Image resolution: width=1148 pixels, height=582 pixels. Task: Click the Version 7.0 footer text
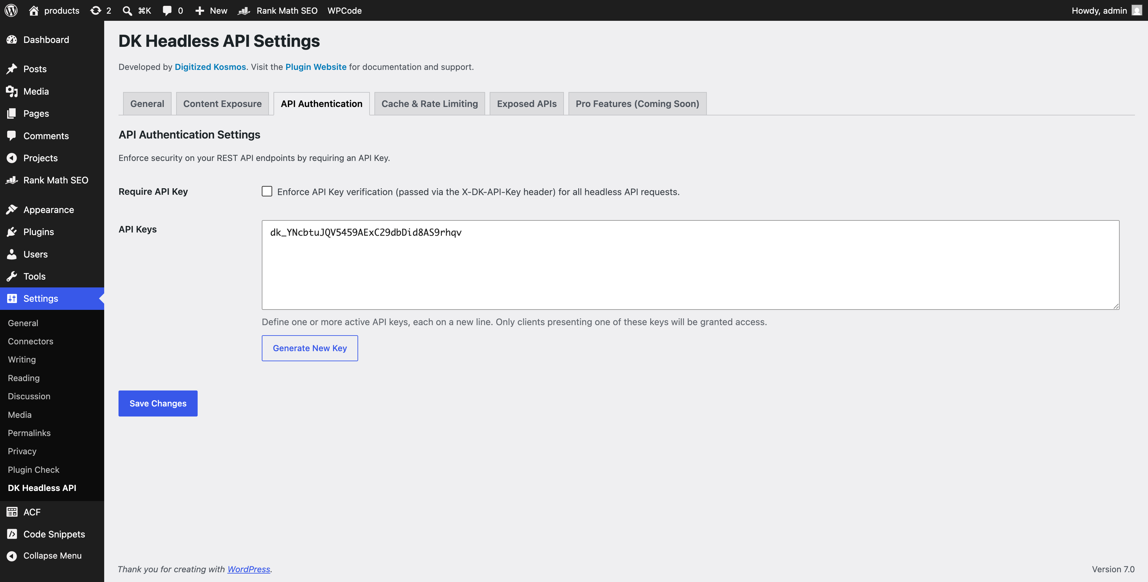click(1113, 569)
